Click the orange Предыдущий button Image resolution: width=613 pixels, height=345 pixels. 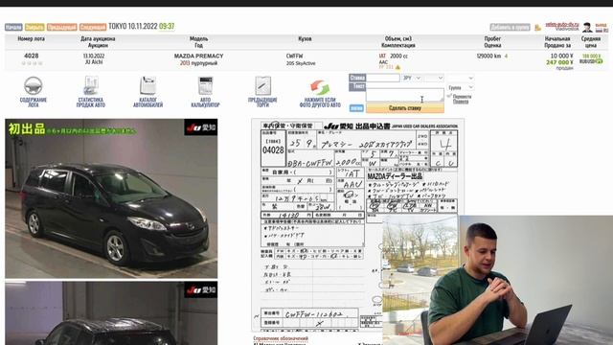(x=61, y=27)
